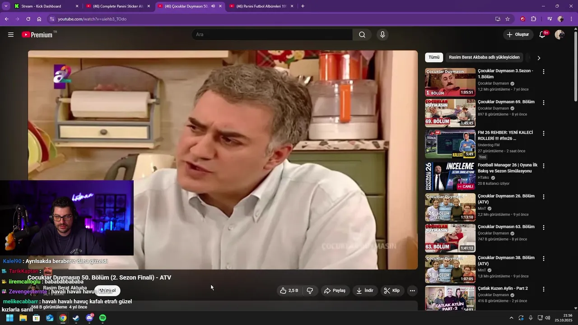This screenshot has height=325, width=578.
Task: Click the magnifier search button
Action: [x=362, y=35]
